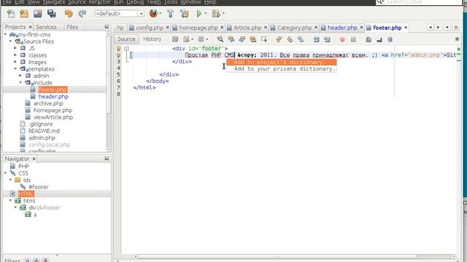Collapse the my-first-cms project node

[x=5, y=34]
